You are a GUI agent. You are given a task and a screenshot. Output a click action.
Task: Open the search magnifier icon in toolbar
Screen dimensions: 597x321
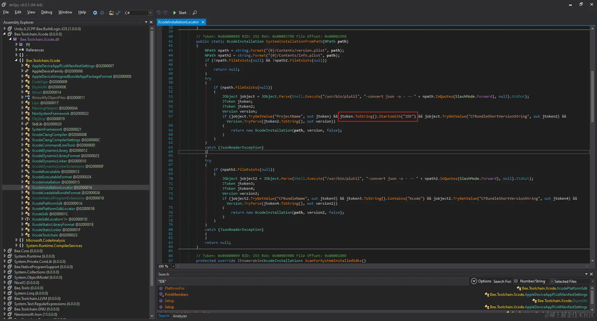click(x=195, y=13)
